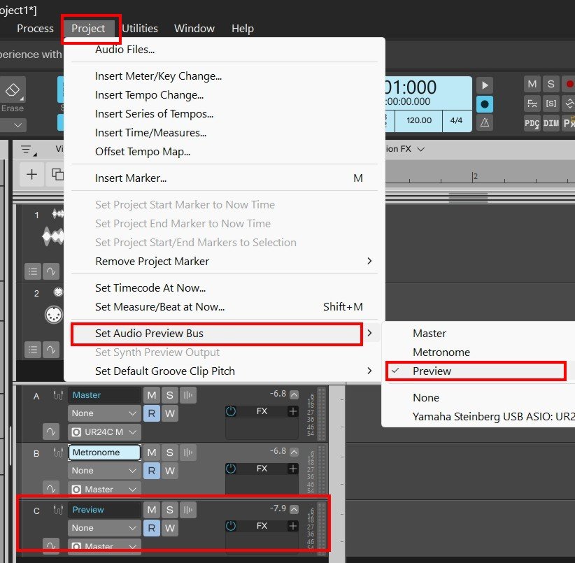Image resolution: width=575 pixels, height=563 pixels.
Task: Choose Insert Tempo Change menu entry
Action: (x=149, y=94)
